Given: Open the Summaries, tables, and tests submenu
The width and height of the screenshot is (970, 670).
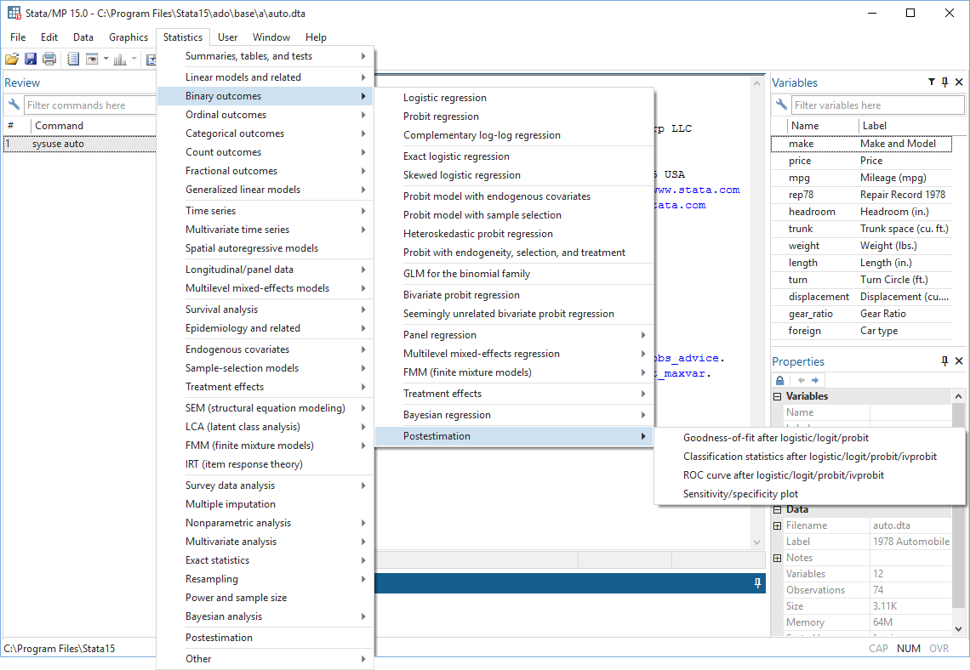Looking at the screenshot, I should click(265, 56).
